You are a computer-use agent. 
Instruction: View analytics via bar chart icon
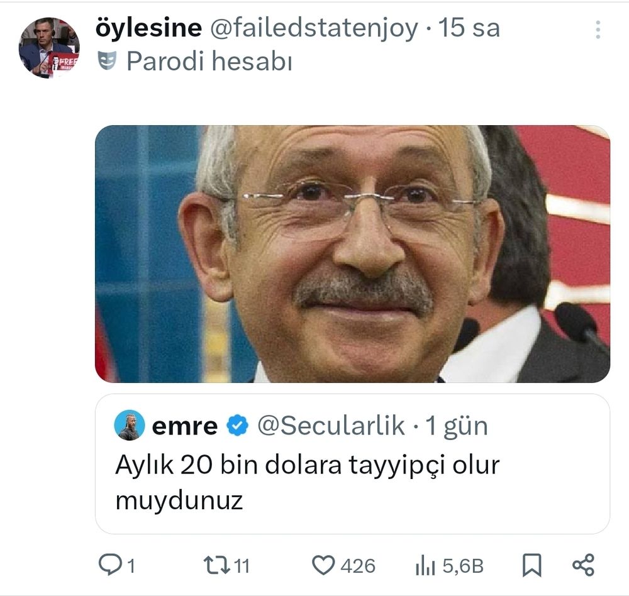(425, 566)
